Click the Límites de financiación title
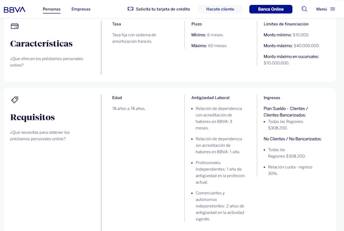The image size is (344, 231). coord(286,24)
